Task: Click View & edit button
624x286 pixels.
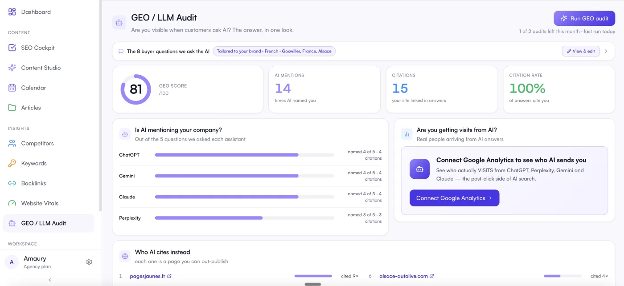Action: (581, 51)
